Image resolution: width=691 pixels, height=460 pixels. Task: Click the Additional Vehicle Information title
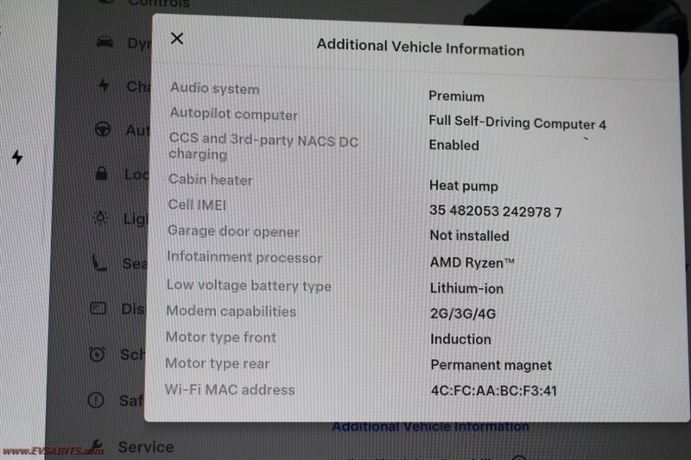pos(421,47)
